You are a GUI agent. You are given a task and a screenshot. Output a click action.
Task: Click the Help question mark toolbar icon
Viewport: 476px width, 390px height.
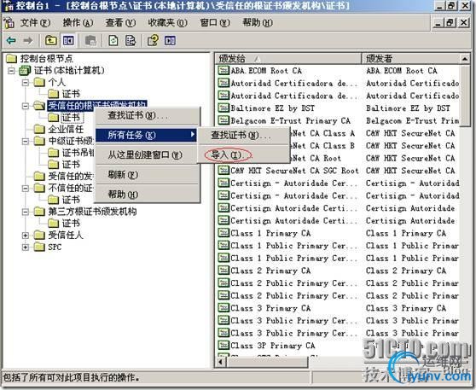coord(153,40)
